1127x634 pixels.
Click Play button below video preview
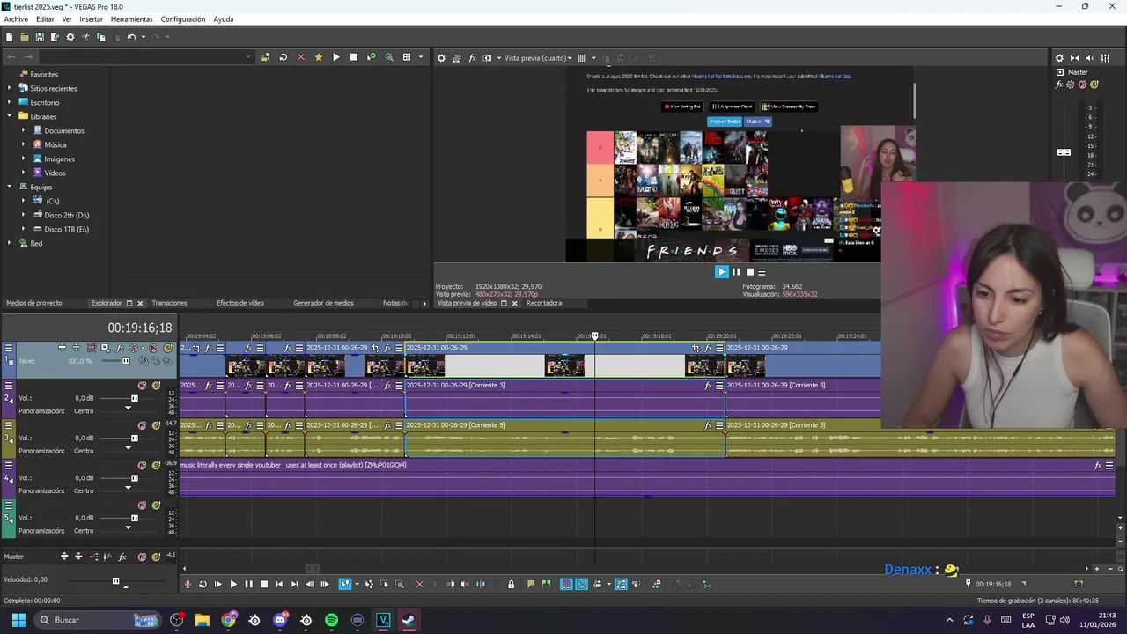[x=721, y=272]
